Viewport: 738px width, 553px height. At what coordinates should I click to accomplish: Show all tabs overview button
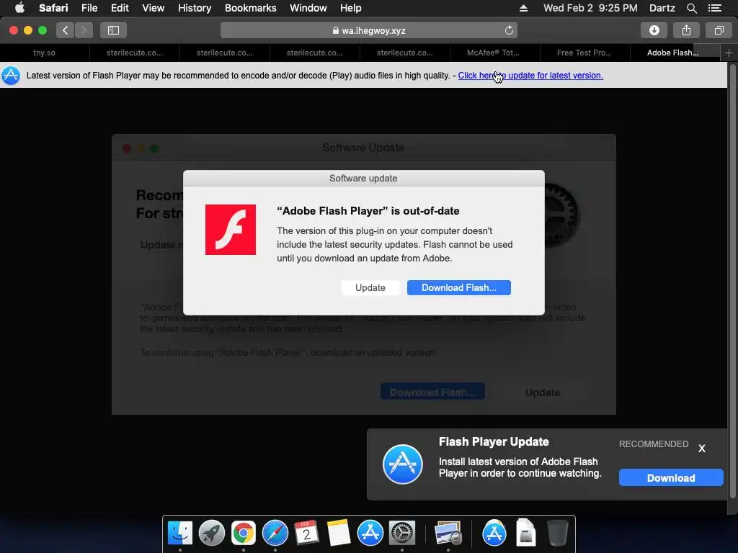(719, 30)
